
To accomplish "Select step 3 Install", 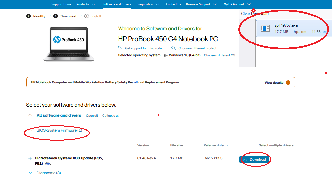I will point(93,16).
